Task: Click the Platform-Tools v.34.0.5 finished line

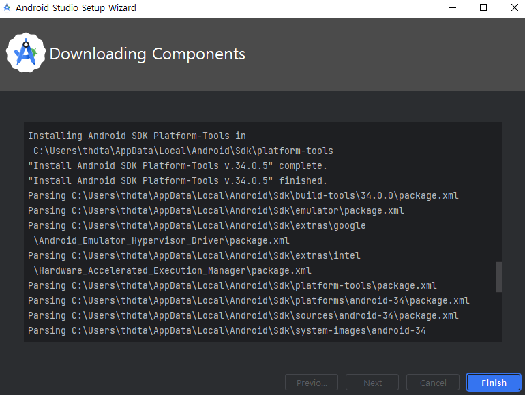Action: click(177, 181)
